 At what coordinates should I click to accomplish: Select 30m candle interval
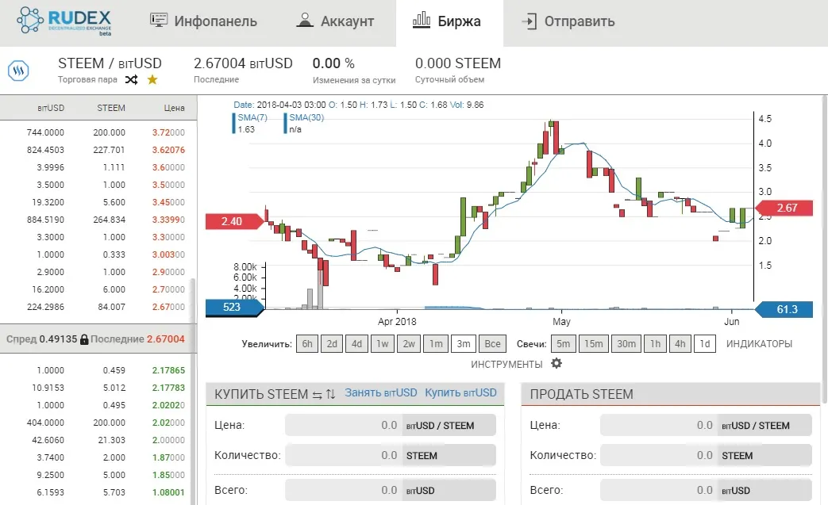pyautogui.click(x=626, y=344)
